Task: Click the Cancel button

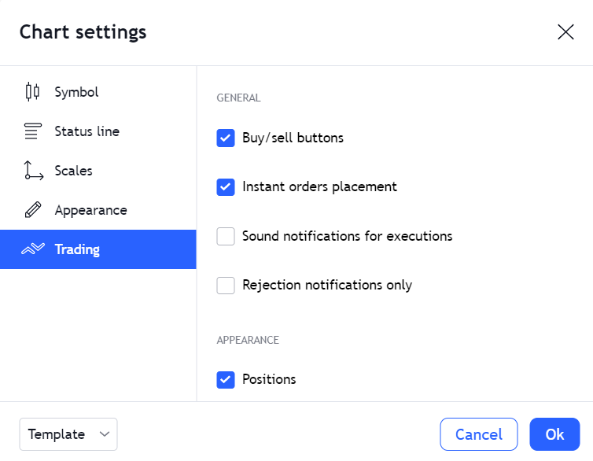Action: (479, 434)
